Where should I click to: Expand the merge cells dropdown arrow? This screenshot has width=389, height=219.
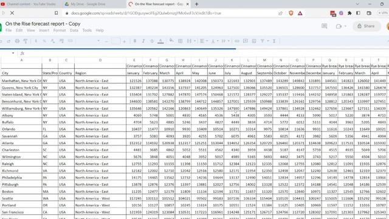194,41
